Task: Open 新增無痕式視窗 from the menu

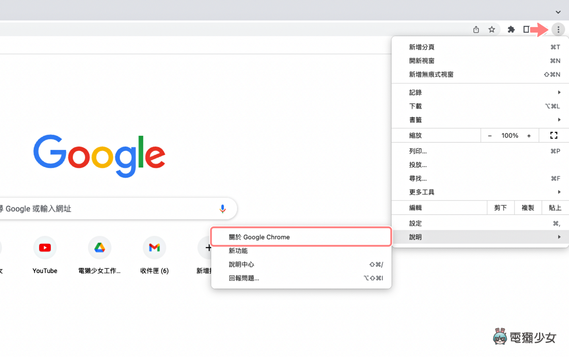Action: click(x=431, y=74)
